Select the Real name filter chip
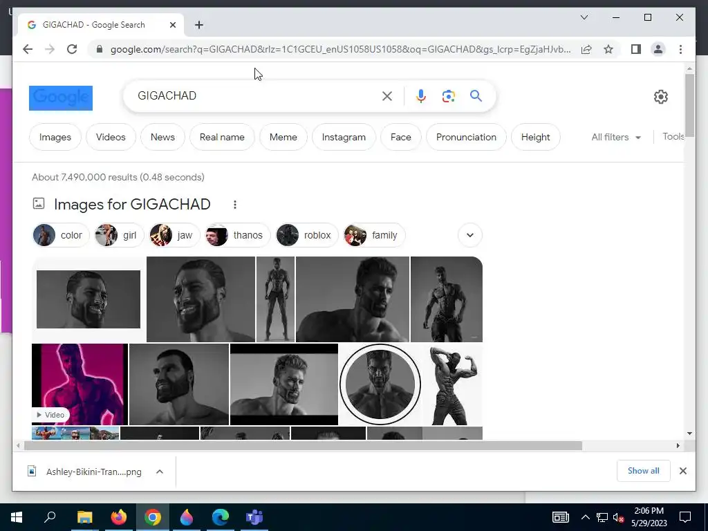708x531 pixels. point(222,137)
